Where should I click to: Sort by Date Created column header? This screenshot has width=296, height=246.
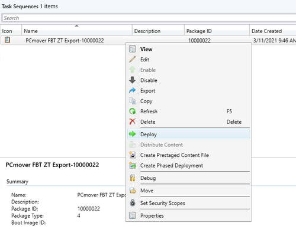pyautogui.click(x=273, y=31)
